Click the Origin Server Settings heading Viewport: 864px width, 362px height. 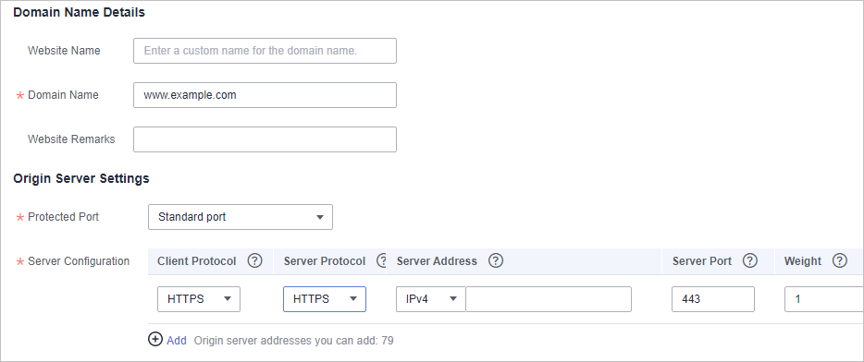[81, 178]
